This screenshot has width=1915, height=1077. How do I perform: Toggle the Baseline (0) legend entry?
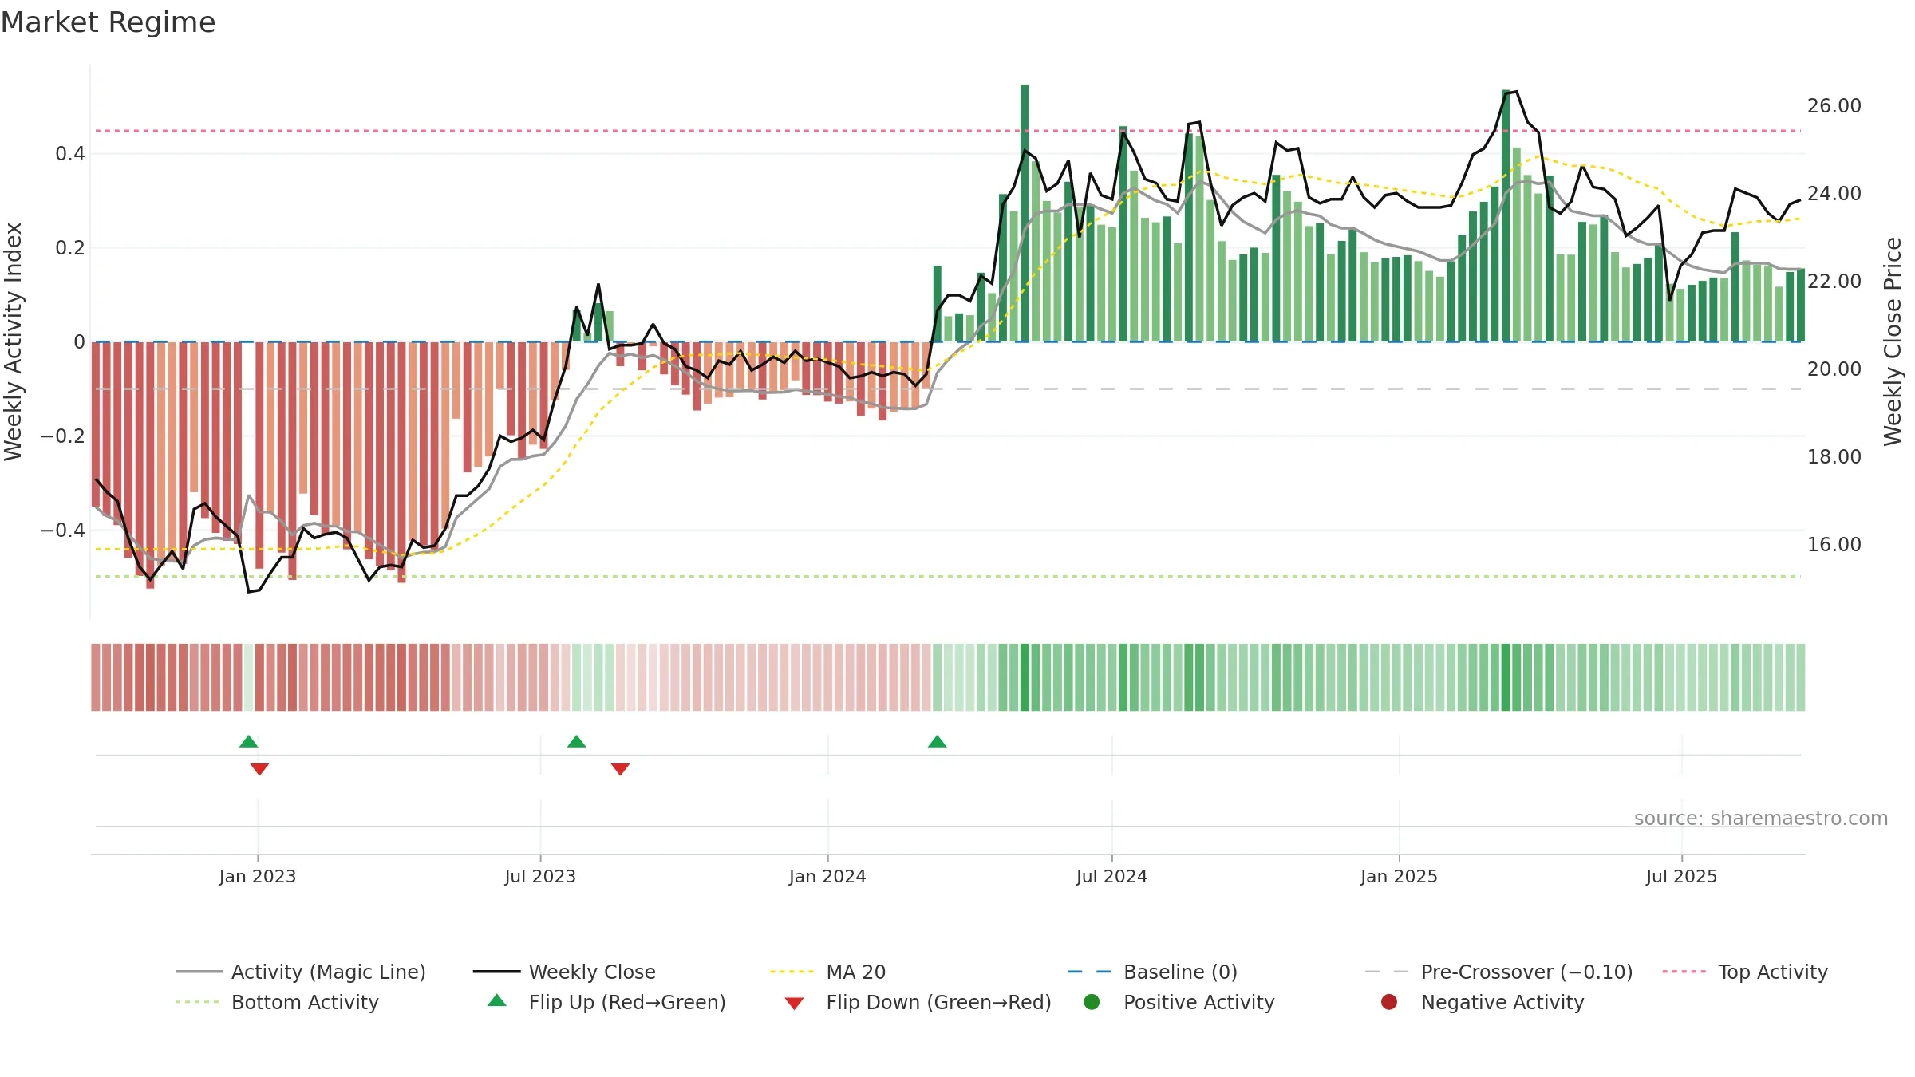pos(1152,972)
